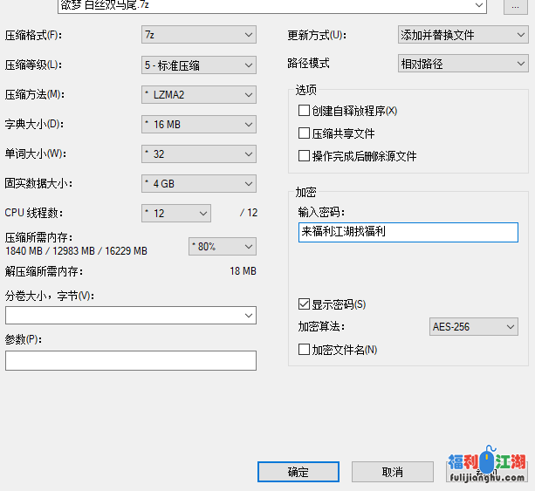
Task: Uncheck the 显示密码 checkbox
Action: click(304, 304)
